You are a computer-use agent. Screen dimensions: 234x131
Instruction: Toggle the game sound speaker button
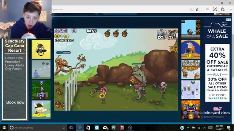tap(65, 31)
